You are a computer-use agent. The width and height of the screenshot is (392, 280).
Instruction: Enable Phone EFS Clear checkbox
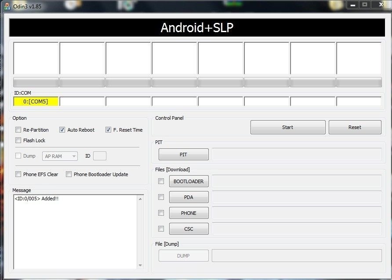[18, 174]
